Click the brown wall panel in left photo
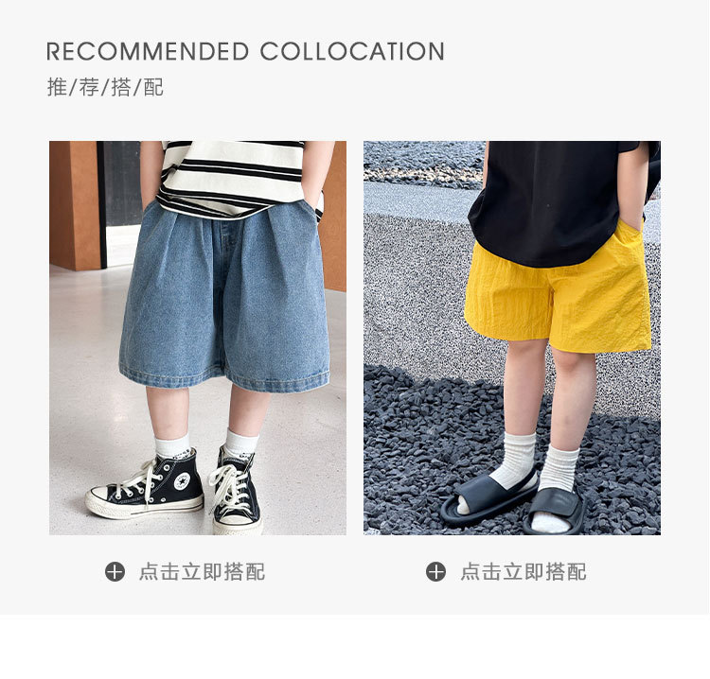Viewport: 710px width, 679px height. pyautogui.click(x=75, y=206)
